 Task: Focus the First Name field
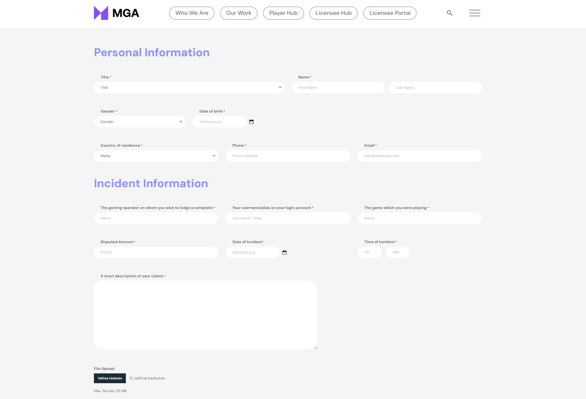[338, 88]
